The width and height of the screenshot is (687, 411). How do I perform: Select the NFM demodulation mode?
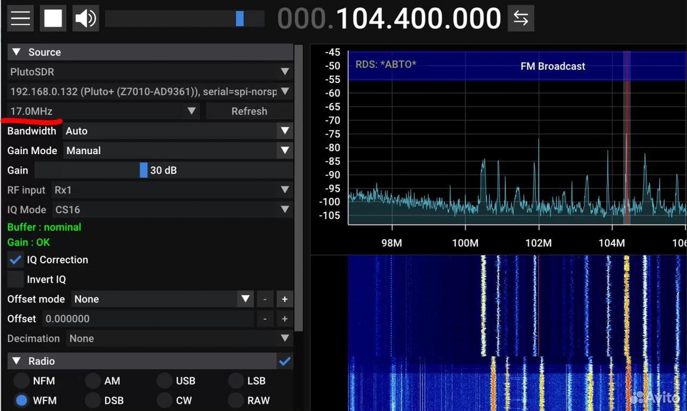(x=21, y=381)
